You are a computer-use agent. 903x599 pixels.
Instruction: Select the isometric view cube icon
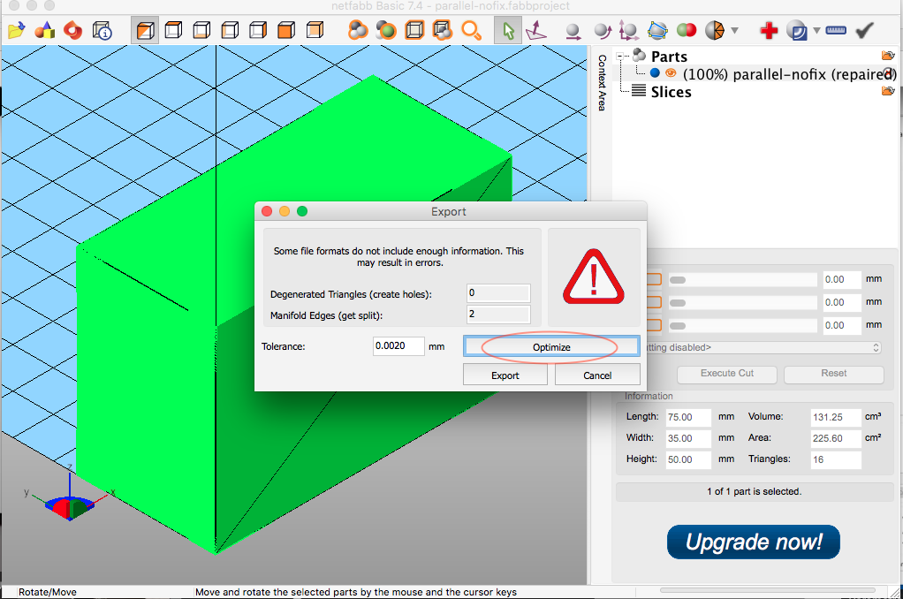pos(145,30)
